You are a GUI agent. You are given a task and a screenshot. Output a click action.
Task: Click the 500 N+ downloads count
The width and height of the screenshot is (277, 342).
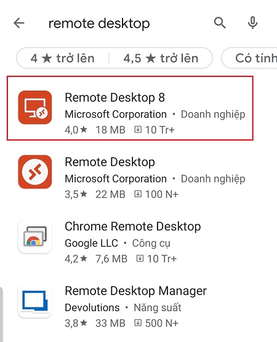[x=162, y=323]
